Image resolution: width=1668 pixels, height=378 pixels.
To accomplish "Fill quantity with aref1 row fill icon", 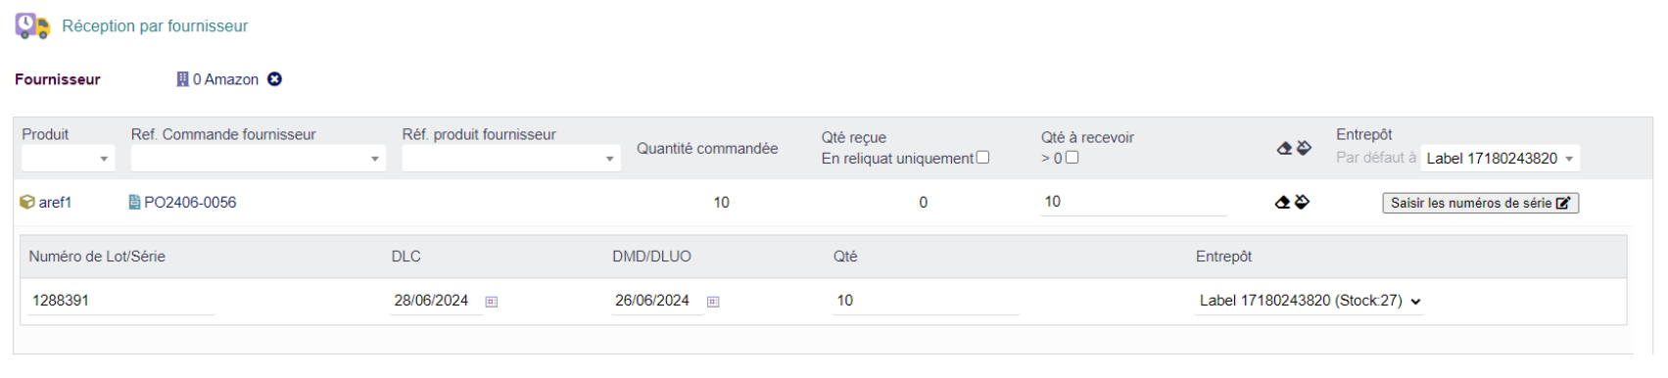I will click(x=1302, y=202).
